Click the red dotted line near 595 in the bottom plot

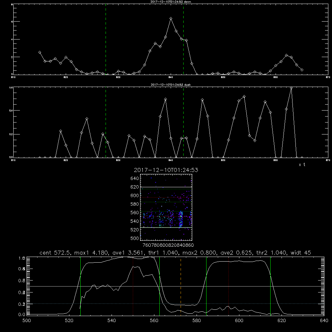[x=229, y=286]
